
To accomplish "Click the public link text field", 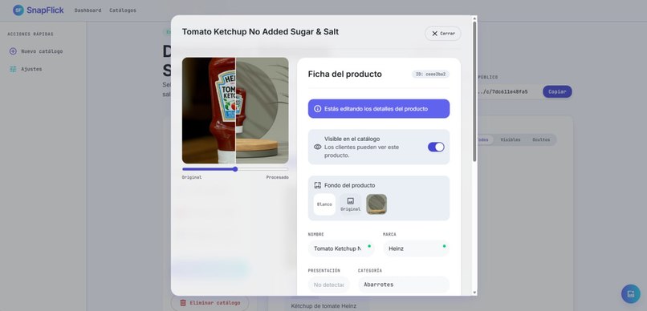I will coord(508,92).
